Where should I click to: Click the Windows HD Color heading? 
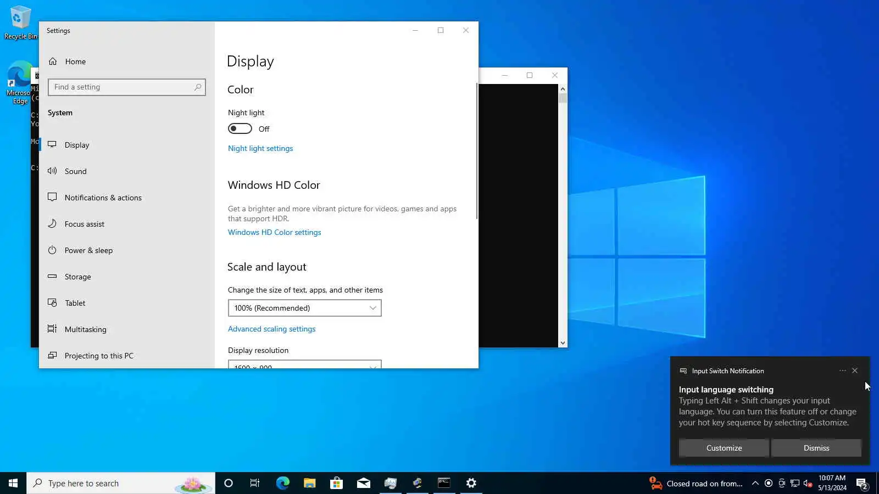(x=274, y=185)
